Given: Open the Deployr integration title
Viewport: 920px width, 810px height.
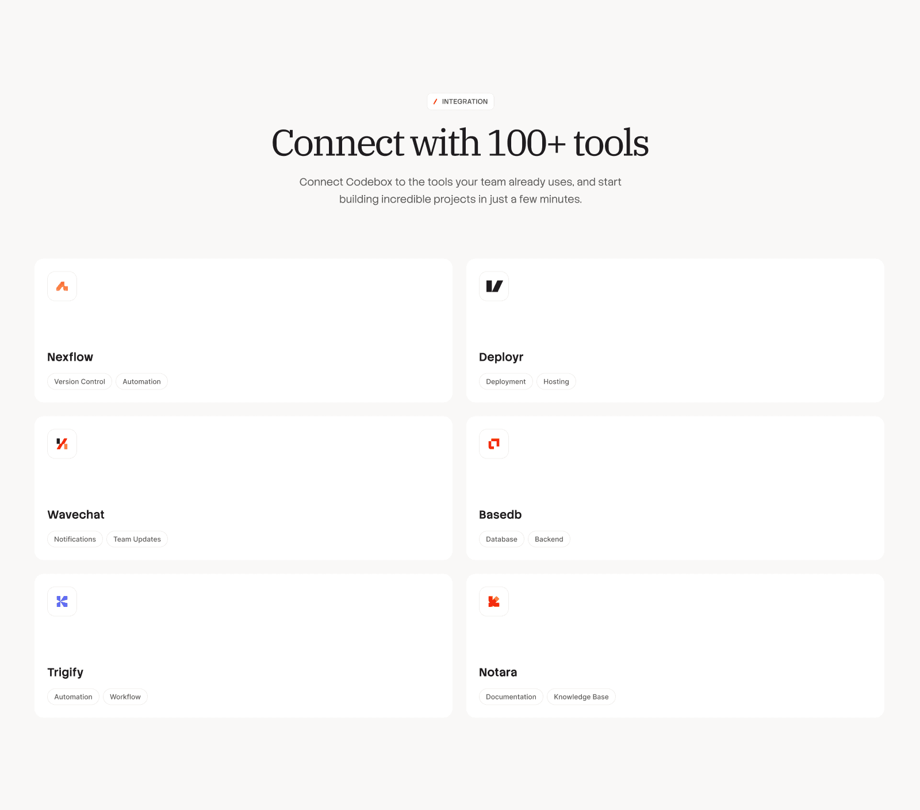Looking at the screenshot, I should [501, 357].
